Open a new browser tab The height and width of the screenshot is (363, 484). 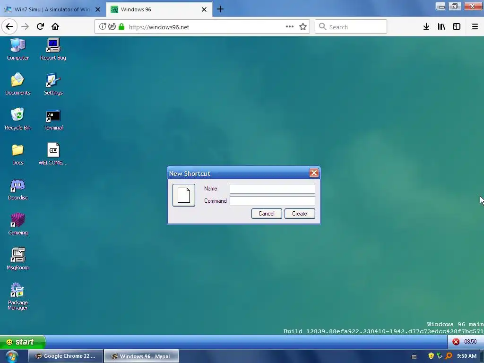[x=220, y=9]
